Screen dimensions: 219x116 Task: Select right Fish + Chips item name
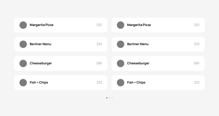click(x=136, y=82)
